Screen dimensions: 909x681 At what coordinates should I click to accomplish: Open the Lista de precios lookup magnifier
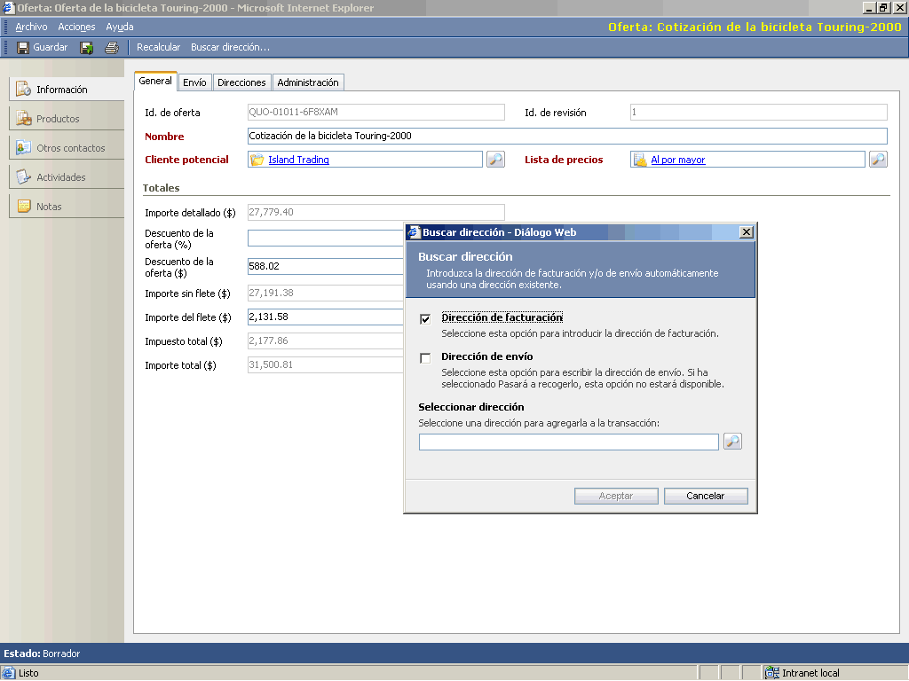tap(878, 160)
